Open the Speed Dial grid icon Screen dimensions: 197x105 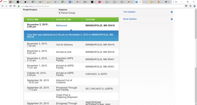(x=15, y=6)
